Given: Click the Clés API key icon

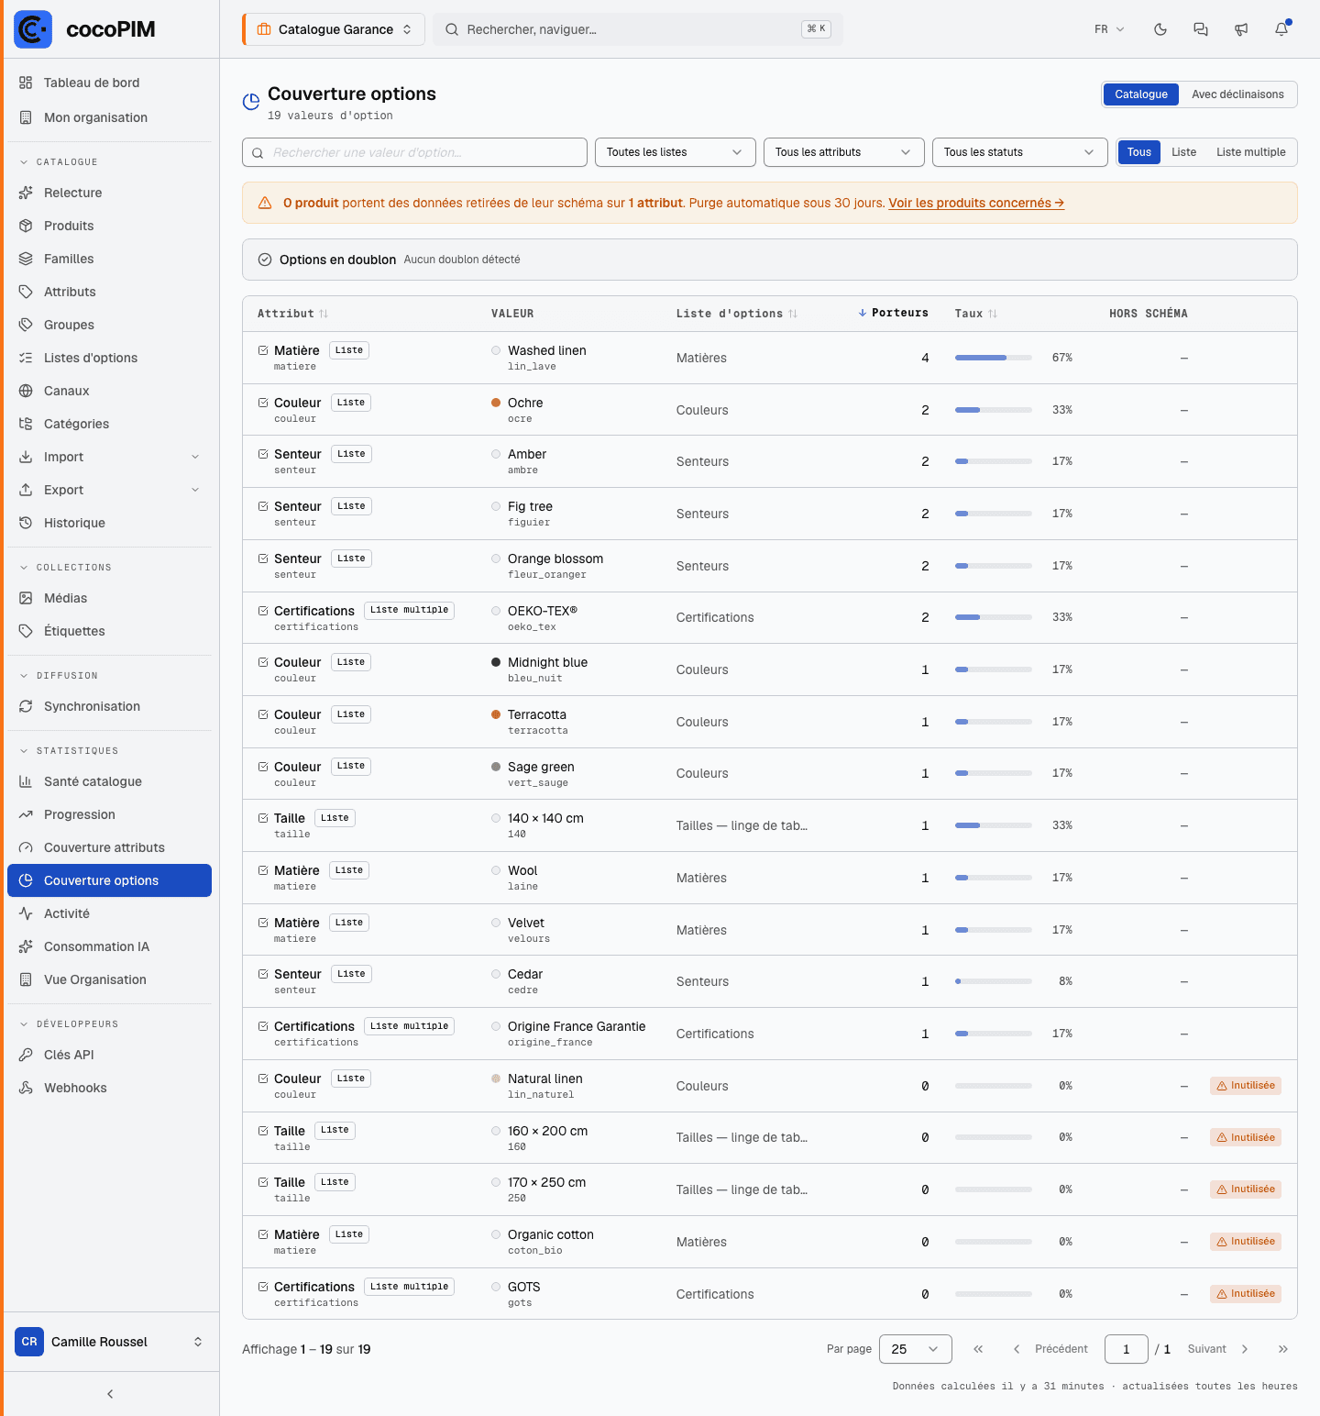Looking at the screenshot, I should [26, 1055].
